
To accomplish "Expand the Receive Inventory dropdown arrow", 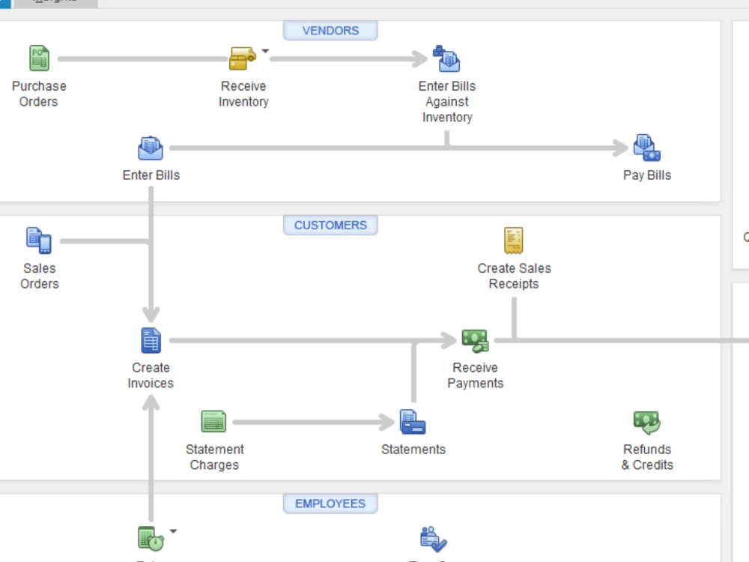I will click(266, 51).
